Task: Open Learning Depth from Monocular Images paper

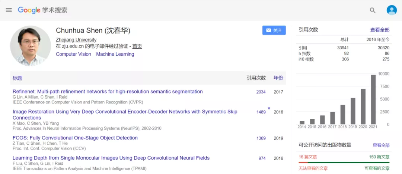Action: click(x=111, y=158)
